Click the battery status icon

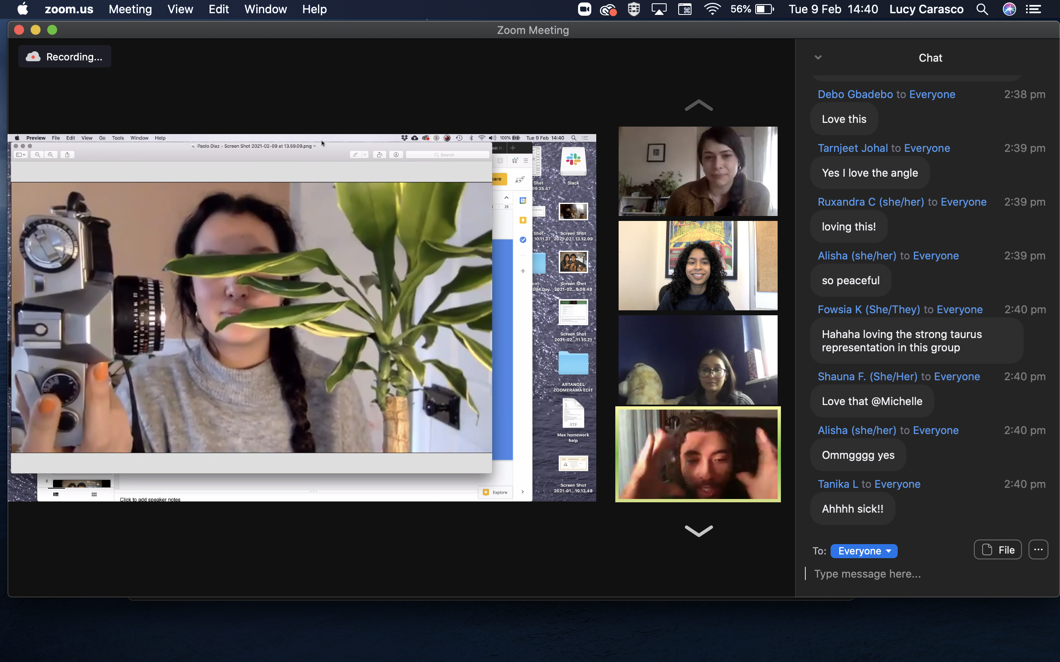point(764,9)
